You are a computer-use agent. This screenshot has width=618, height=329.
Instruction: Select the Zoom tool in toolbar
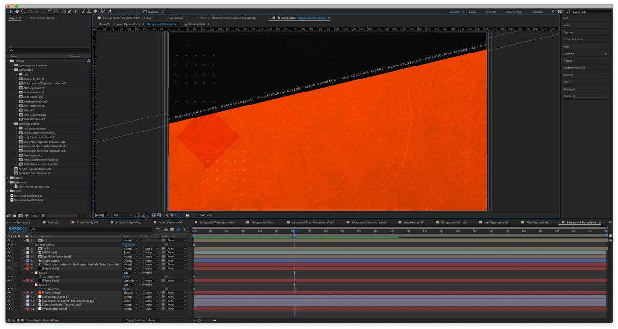tap(23, 12)
